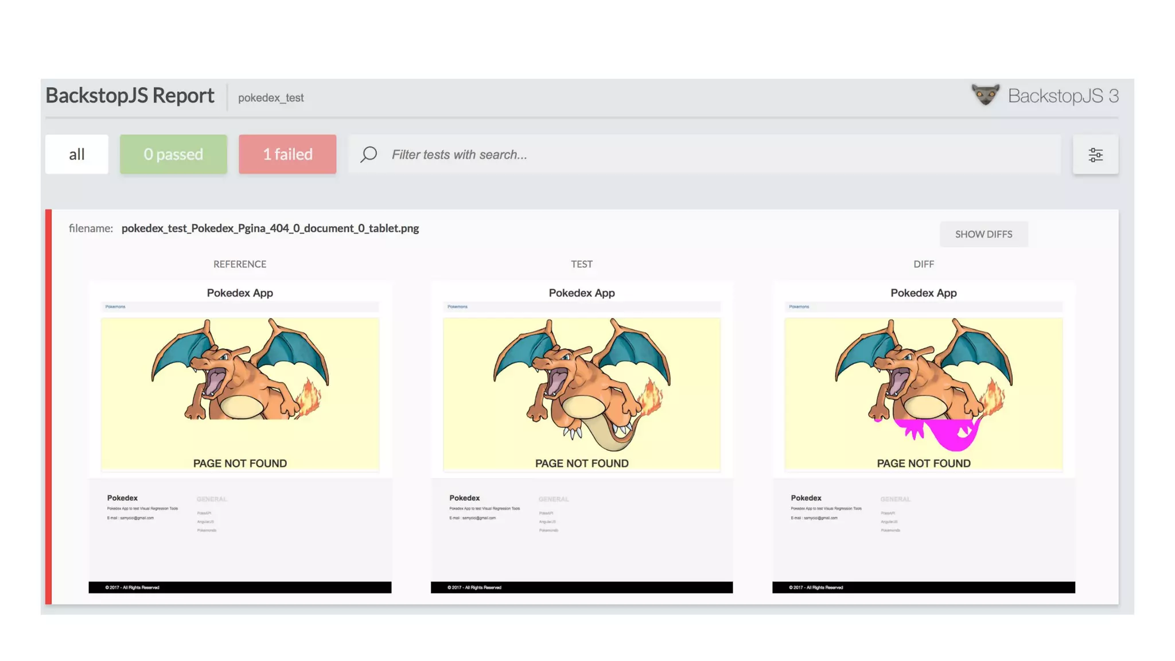Open the settings sliders icon
Viewport: 1175px width, 661px height.
(1095, 154)
